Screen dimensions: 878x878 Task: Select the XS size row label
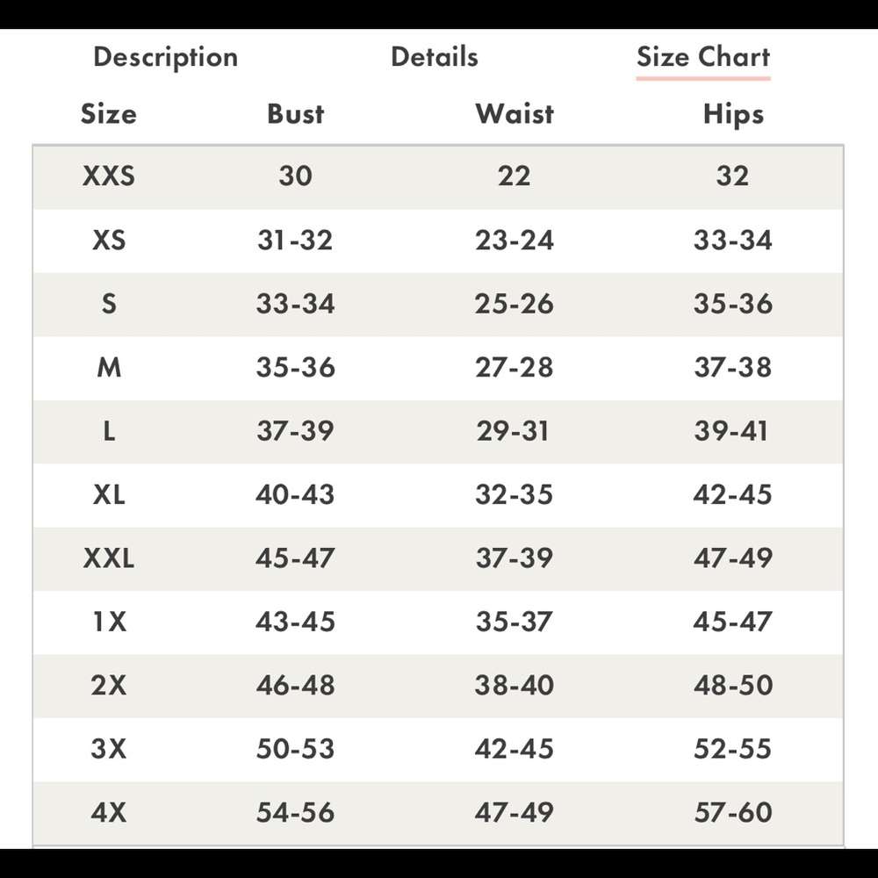click(x=109, y=241)
